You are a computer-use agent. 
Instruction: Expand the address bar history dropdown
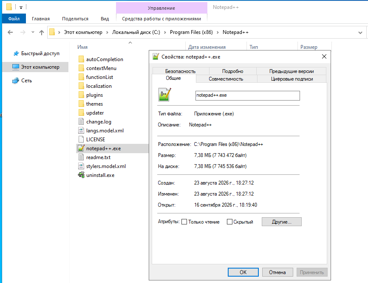coord(360,33)
